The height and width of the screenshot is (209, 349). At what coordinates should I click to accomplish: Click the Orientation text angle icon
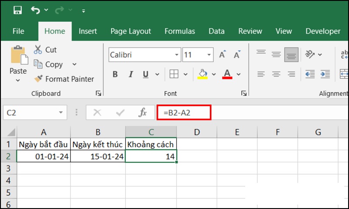coord(310,54)
